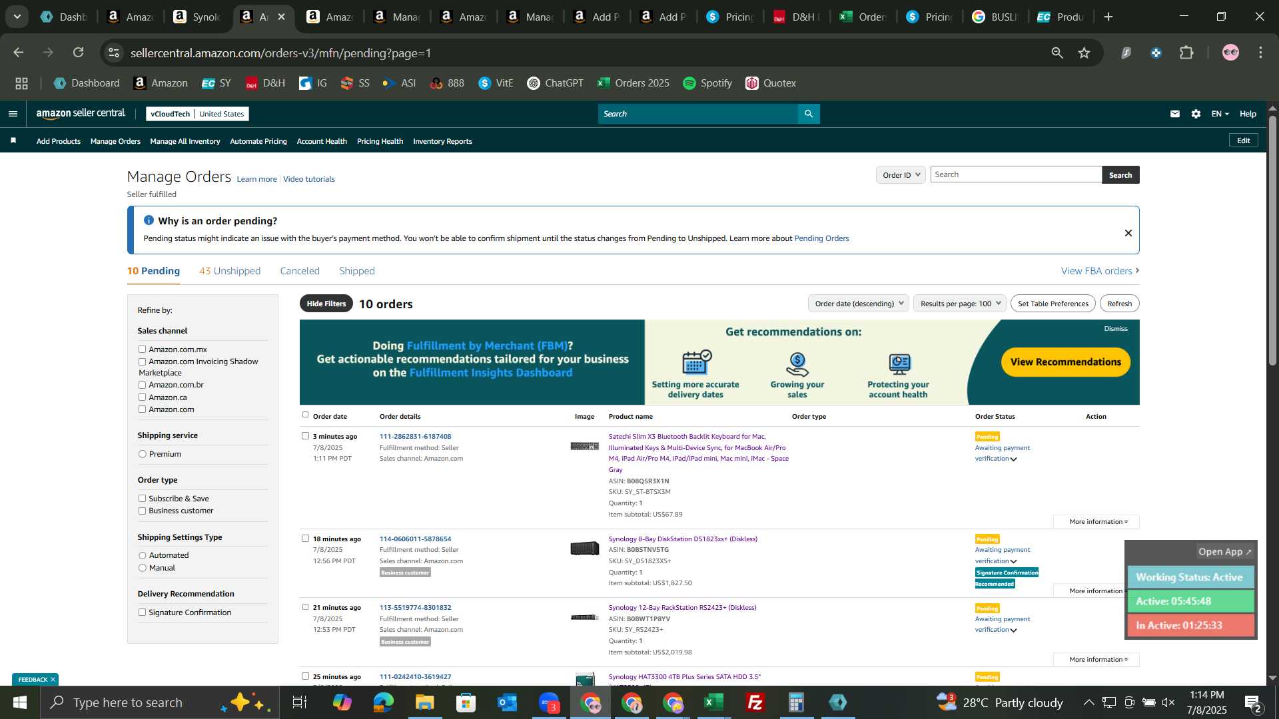Click the browser reload button

tap(79, 53)
